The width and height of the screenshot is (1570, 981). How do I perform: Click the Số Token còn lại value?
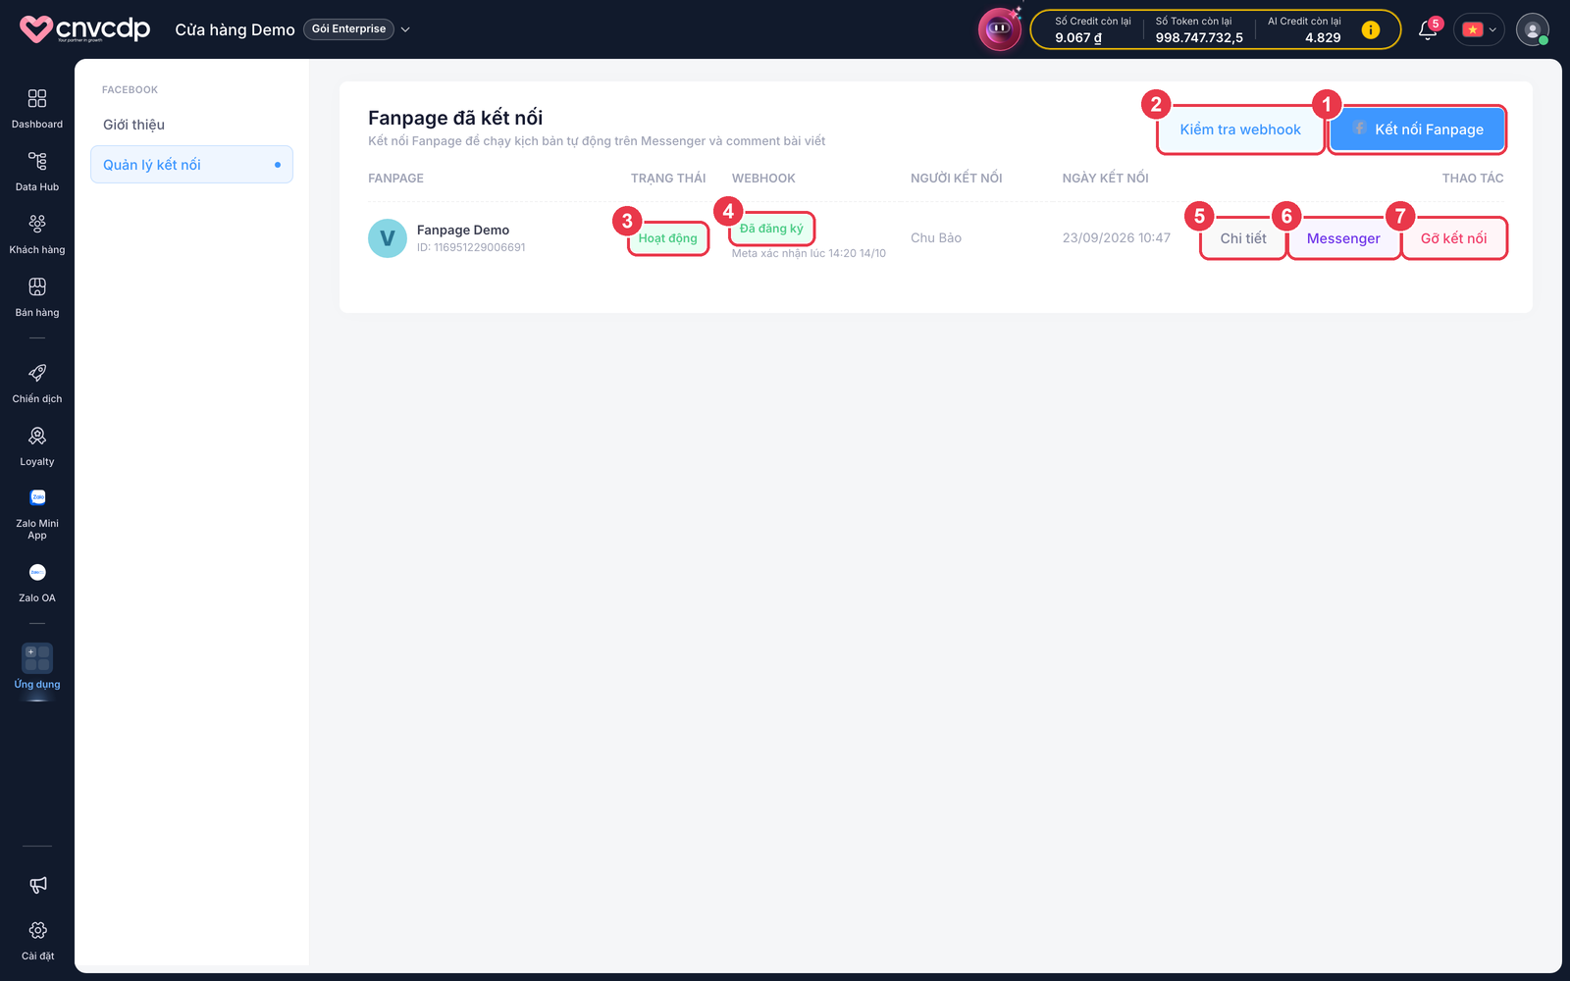(1199, 38)
